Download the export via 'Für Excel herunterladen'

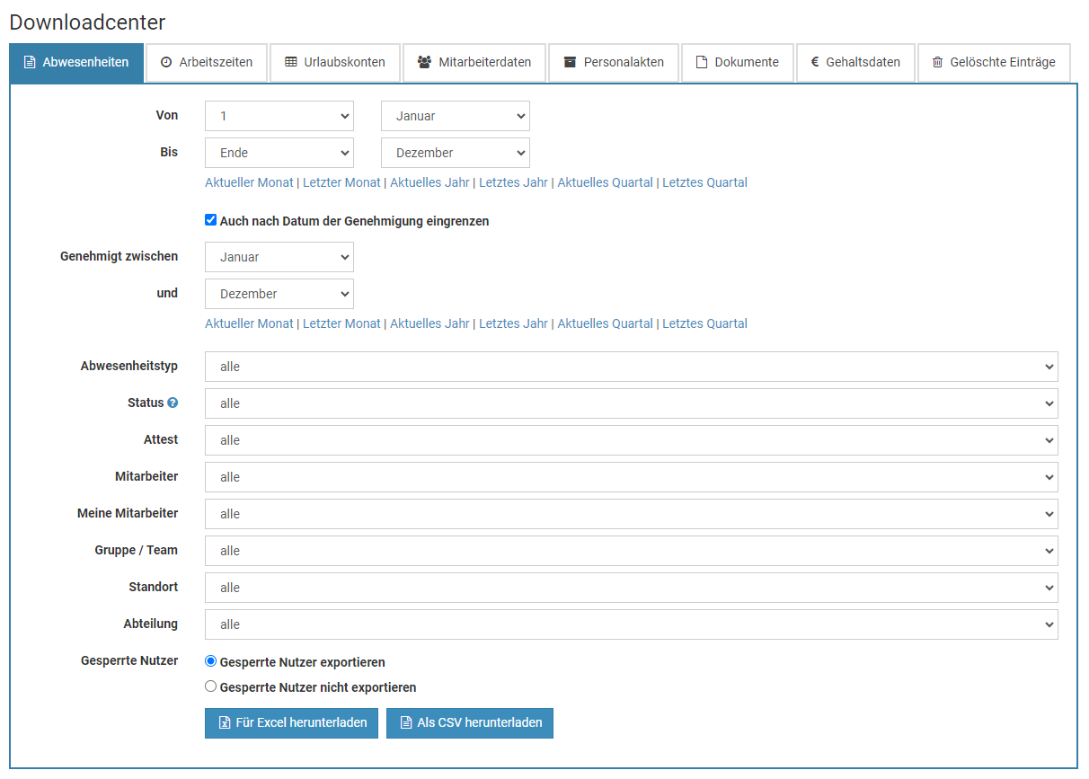[x=291, y=722]
